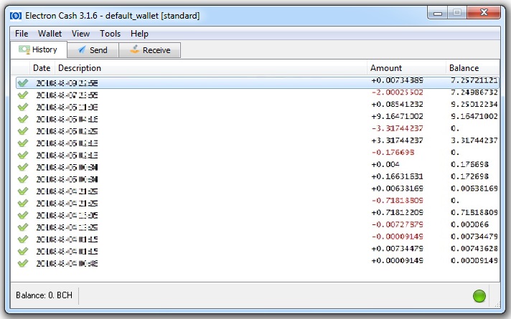The image size is (511, 319).
Task: Click the Balance: 0. BCH status text
Action: point(44,295)
